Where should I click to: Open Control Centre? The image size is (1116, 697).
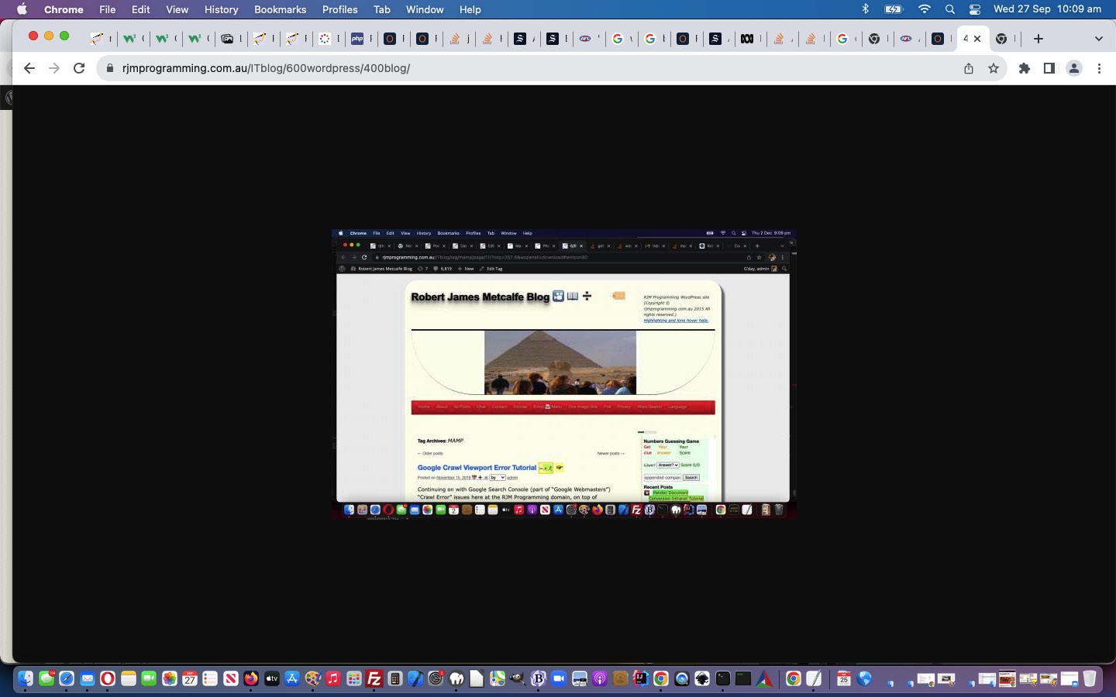click(975, 9)
